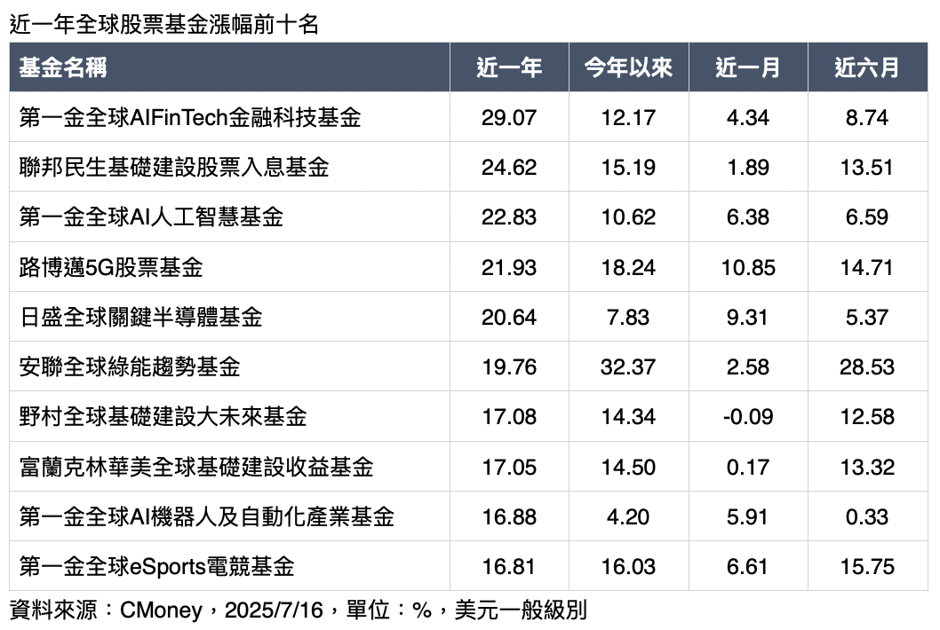Select 第一金全球AIFinTech金融科技基金 fund name
940x630 pixels.
(190, 118)
